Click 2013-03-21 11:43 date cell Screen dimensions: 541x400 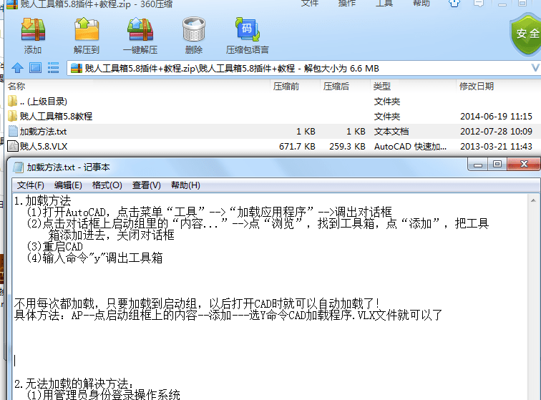[496, 147]
